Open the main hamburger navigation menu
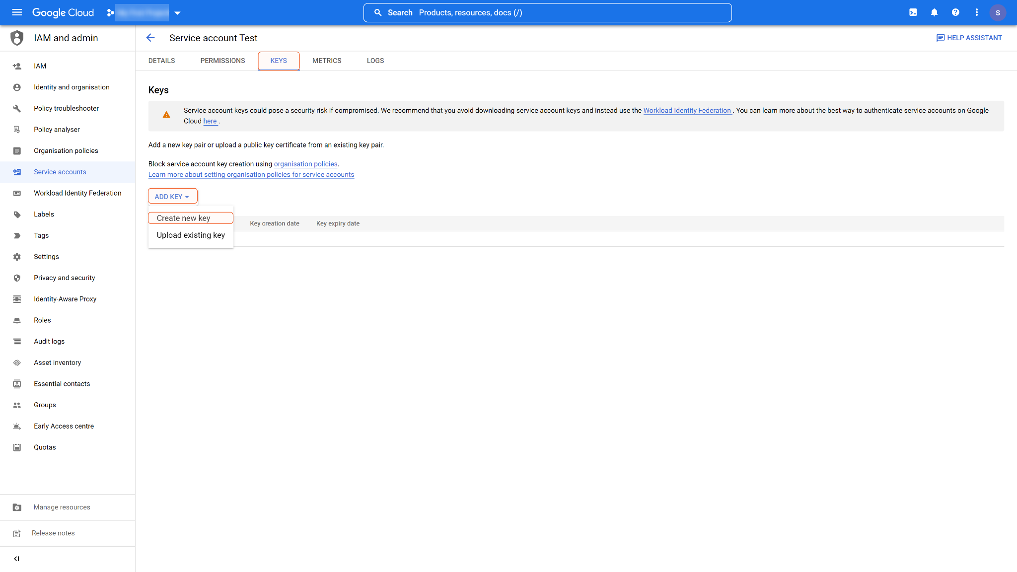 17,12
